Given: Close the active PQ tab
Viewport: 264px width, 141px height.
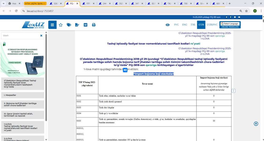Looking at the screenshot, I should 77,3.
